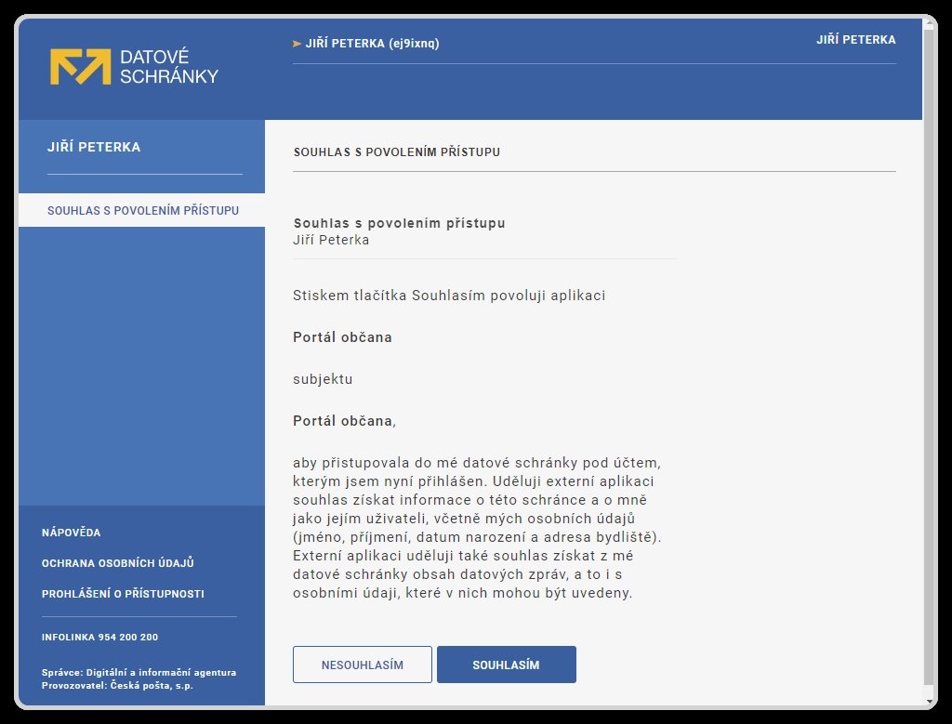Screen dimensions: 952x724
Task: Click the second 'Portál občana,' subject name
Action: 344,421
